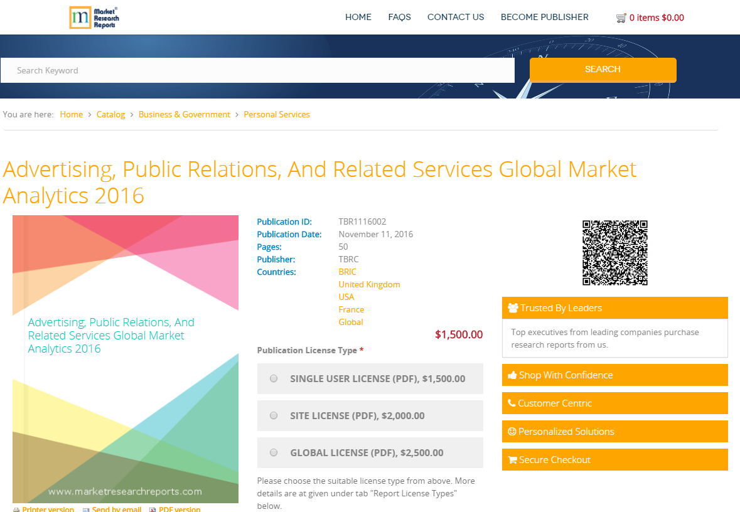The image size is (740, 512).
Task: Select the Global License radio button
Action: [x=273, y=452]
